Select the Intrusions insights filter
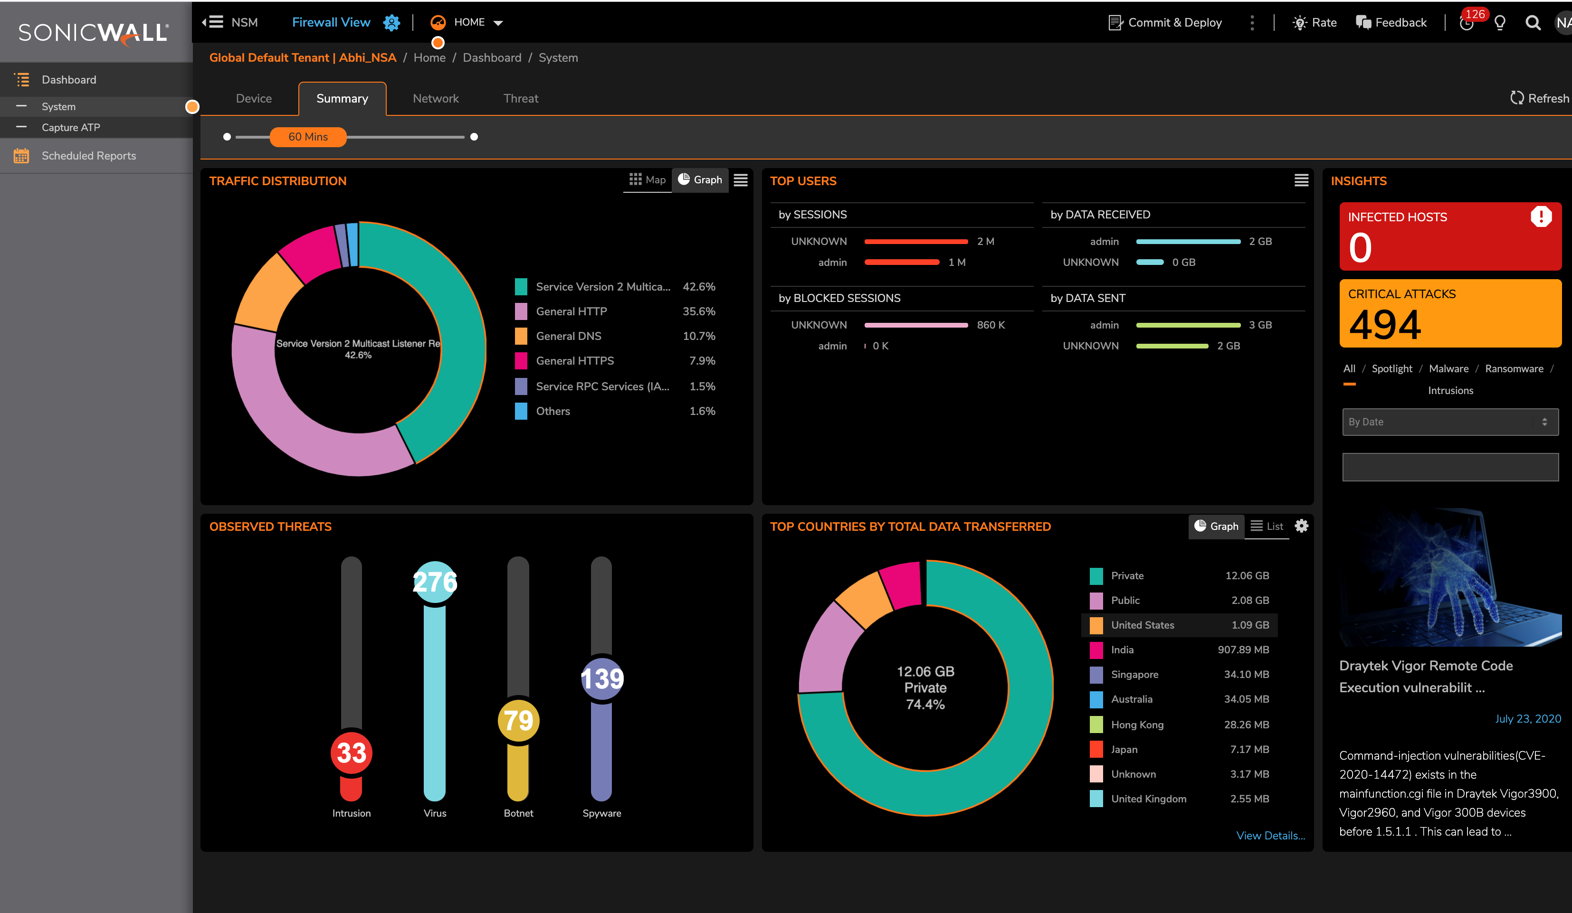1572x913 pixels. (x=1450, y=390)
